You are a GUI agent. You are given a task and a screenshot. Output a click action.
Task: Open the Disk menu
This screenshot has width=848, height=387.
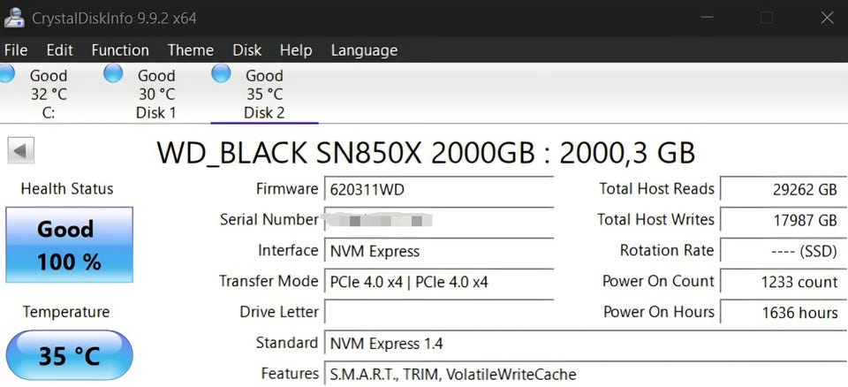coord(246,50)
